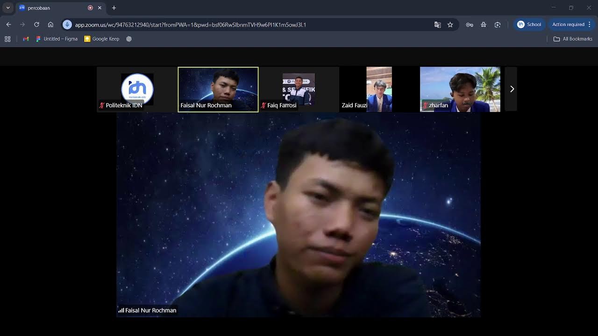Click Faisal Nur Rochman label in main video
Screen dimensions: 598x336
pos(150,310)
